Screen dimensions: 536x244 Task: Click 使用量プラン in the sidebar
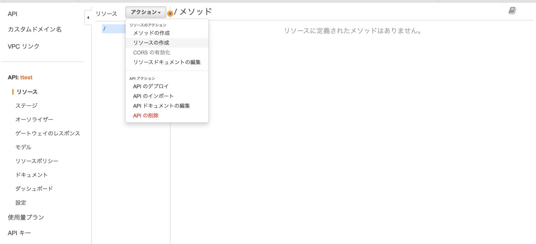tap(26, 217)
